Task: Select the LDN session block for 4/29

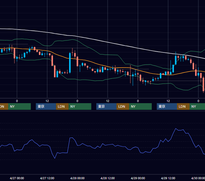Action: coord(183,106)
